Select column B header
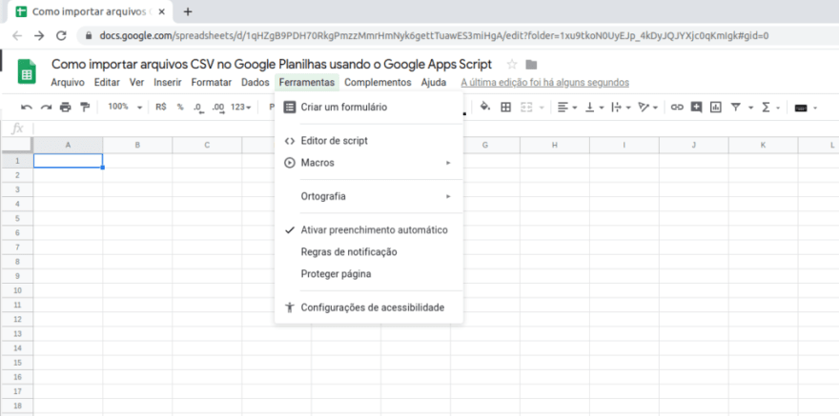This screenshot has width=839, height=416. pyautogui.click(x=137, y=146)
